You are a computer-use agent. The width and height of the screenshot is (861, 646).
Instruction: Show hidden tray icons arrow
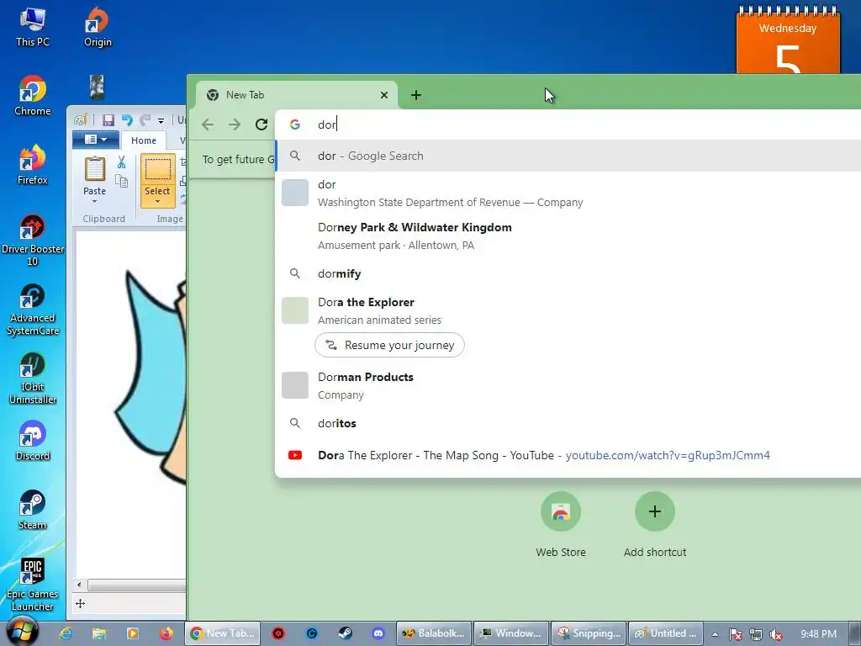716,634
